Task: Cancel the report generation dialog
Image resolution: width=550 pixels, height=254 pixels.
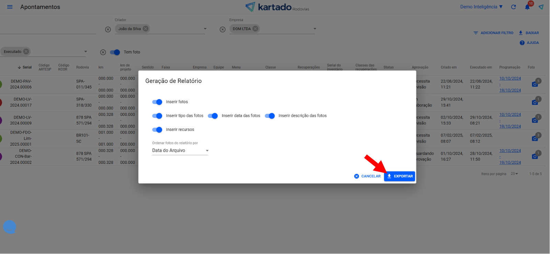Action: pos(367,176)
